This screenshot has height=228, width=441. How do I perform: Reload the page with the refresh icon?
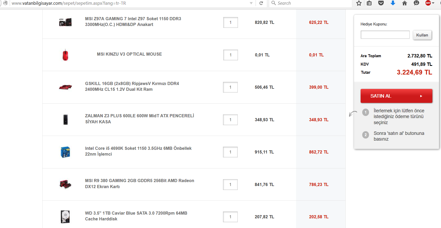click(261, 3)
